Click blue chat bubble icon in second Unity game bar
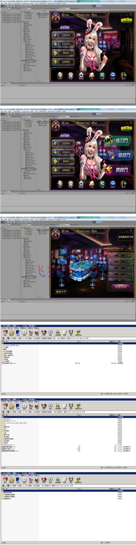This screenshot has height=545, width=136. [x=113, y=184]
